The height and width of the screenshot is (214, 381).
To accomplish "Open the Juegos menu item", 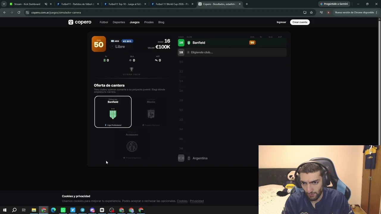I will (x=135, y=22).
